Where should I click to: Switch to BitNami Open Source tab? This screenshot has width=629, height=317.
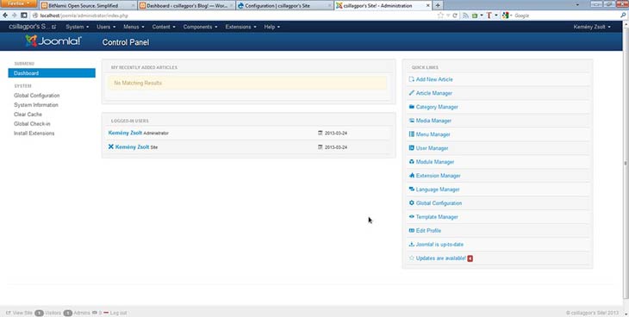pyautogui.click(x=88, y=6)
